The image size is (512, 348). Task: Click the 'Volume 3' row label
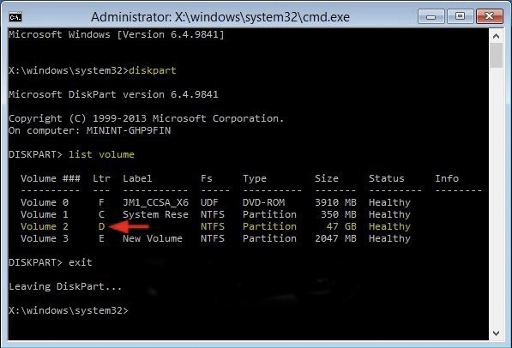click(45, 238)
